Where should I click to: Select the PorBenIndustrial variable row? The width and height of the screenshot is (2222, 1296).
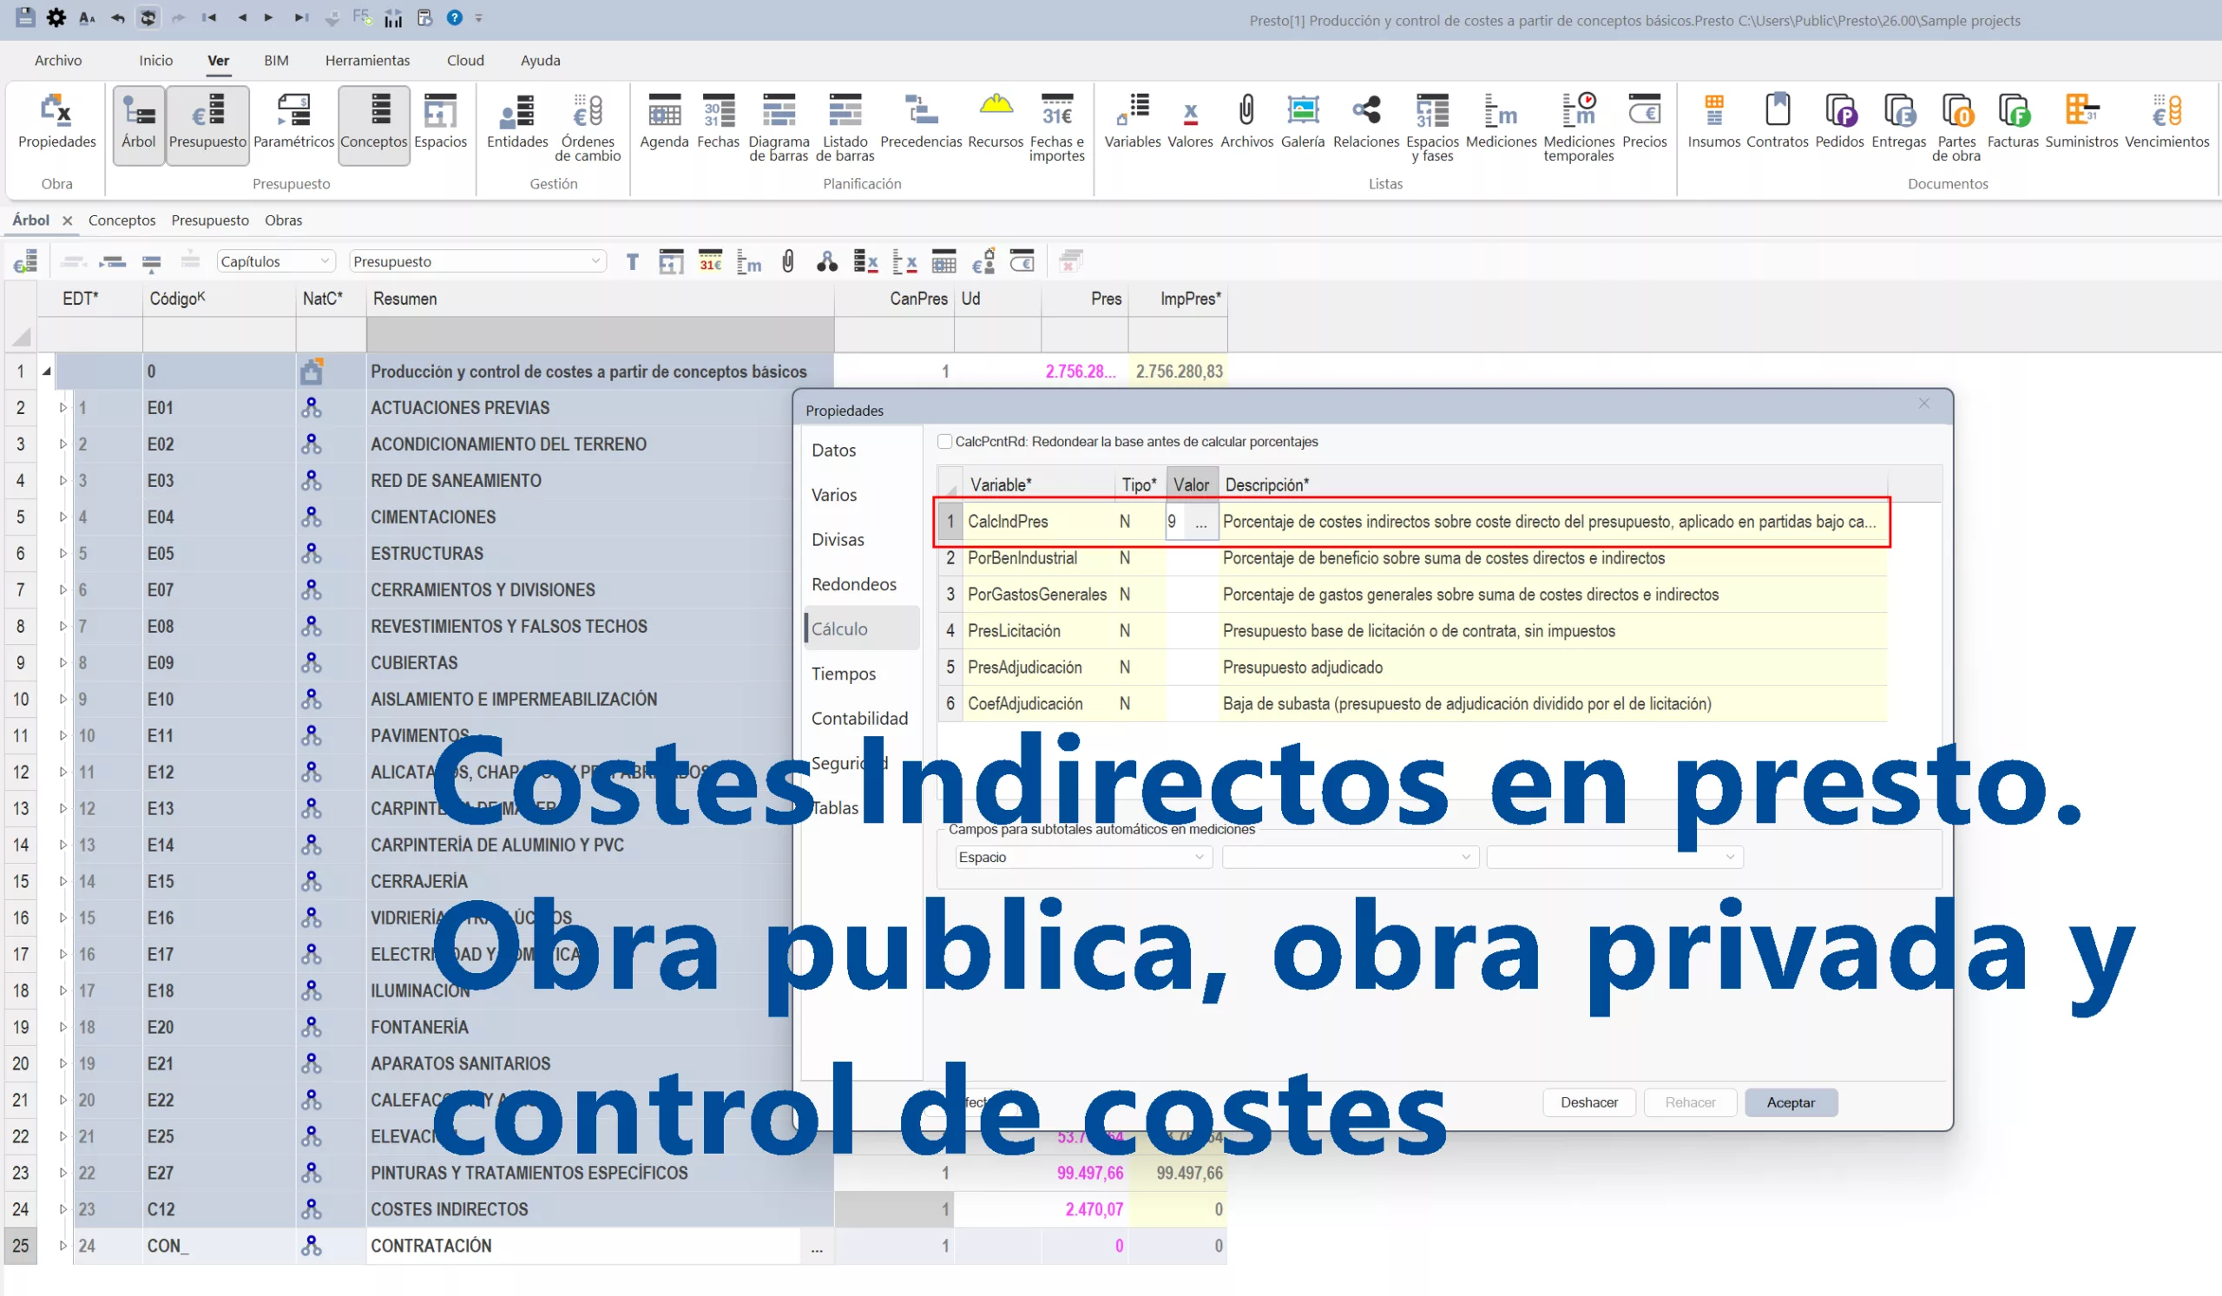point(1412,558)
